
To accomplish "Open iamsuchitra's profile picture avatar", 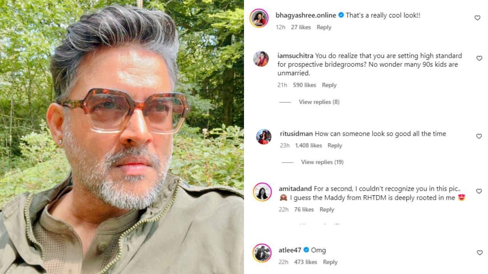I will 261,59.
